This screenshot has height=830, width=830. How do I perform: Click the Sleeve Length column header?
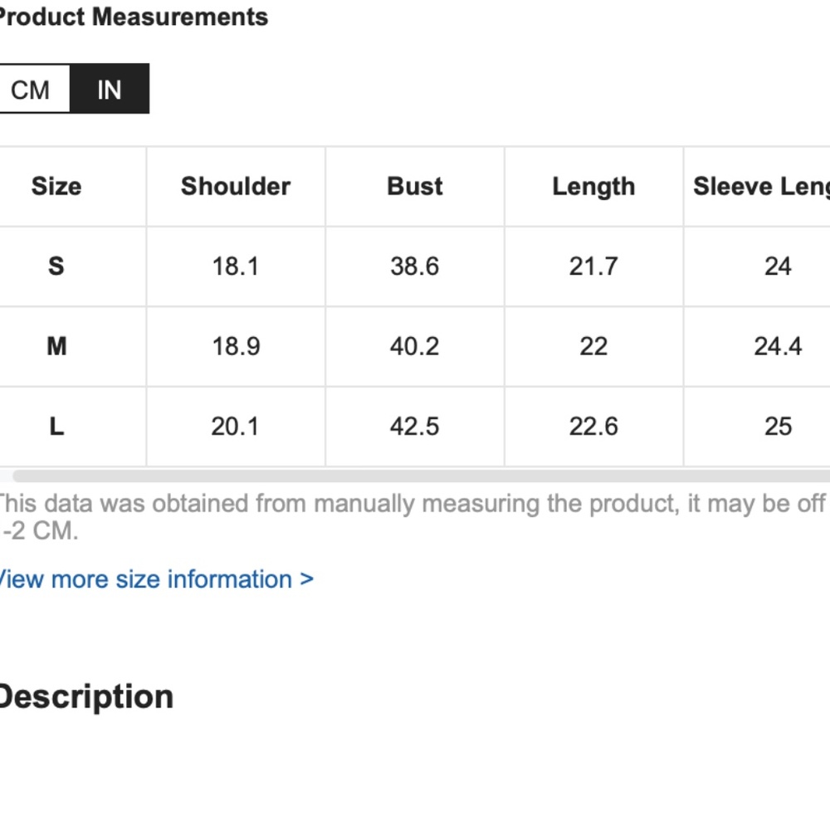point(757,186)
